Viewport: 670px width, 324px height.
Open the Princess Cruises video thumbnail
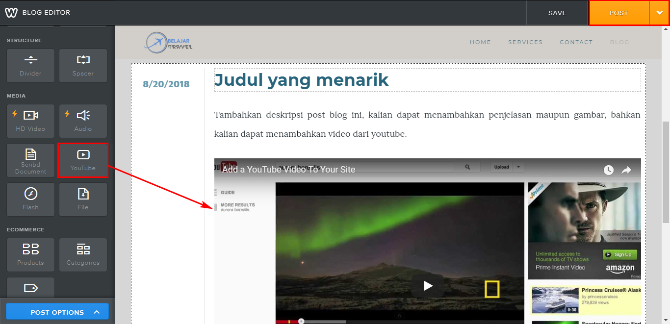click(555, 300)
